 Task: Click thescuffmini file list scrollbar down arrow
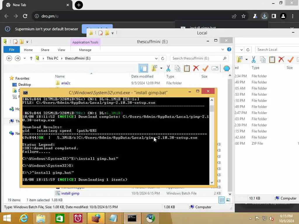point(230,194)
